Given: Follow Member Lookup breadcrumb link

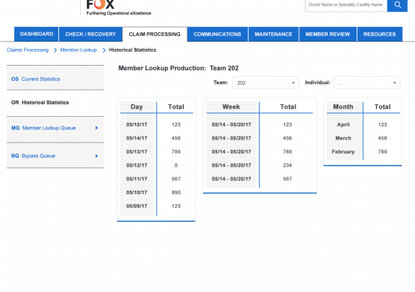Looking at the screenshot, I should (x=78, y=50).
